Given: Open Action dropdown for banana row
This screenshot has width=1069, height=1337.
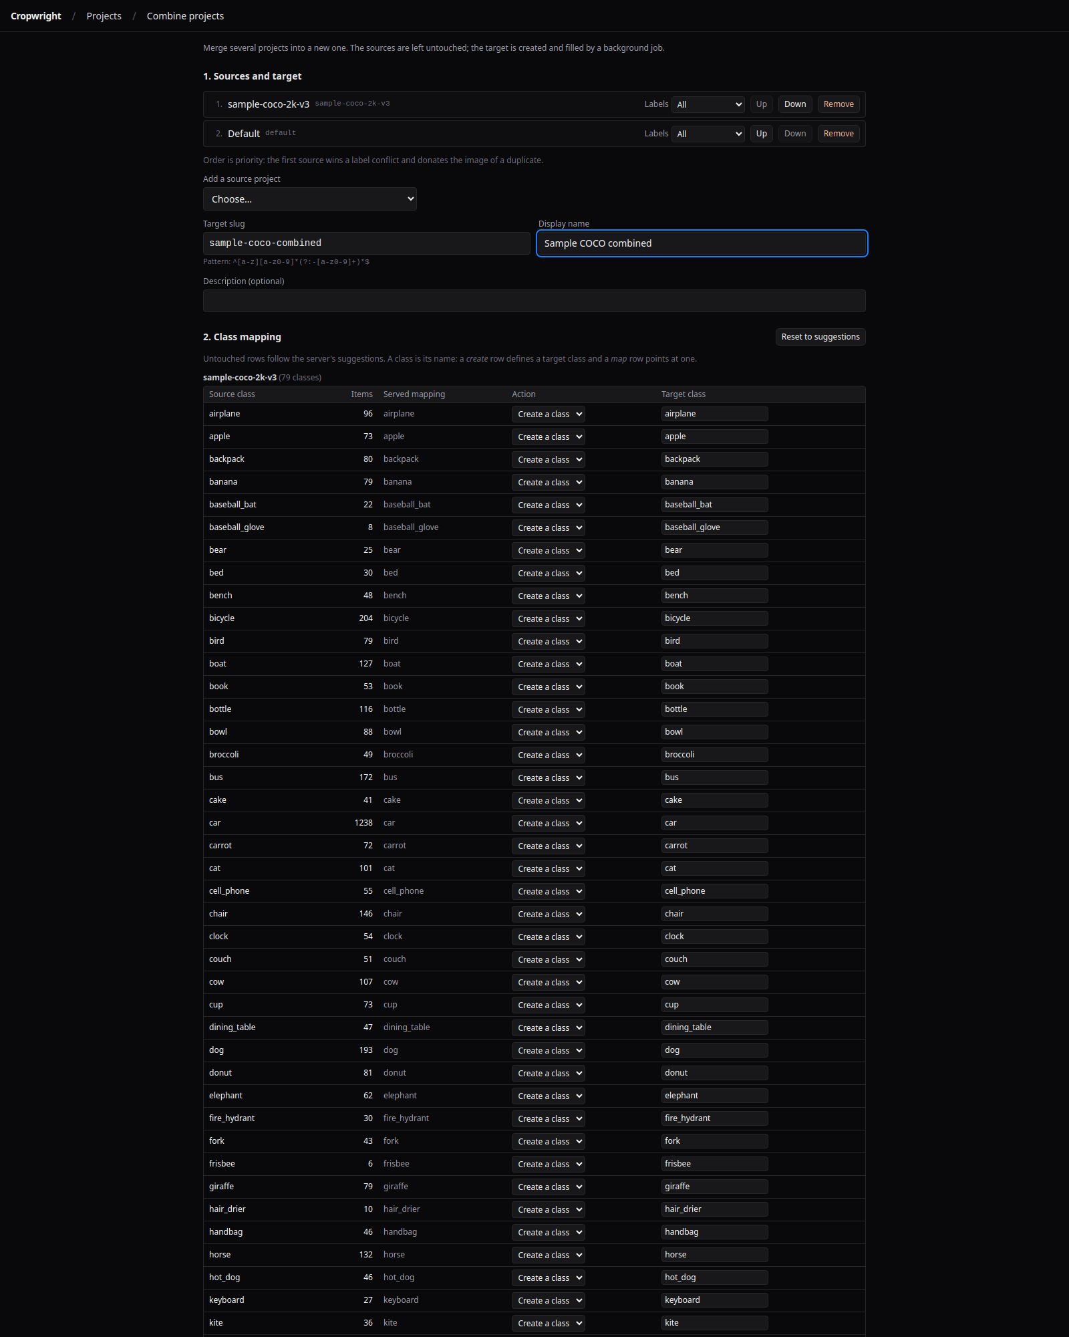Looking at the screenshot, I should pos(549,483).
